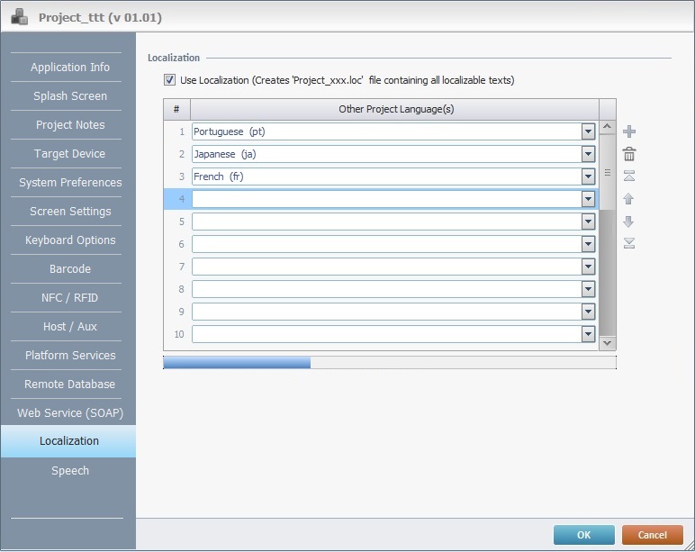Open the empty row 4 language dropdown
The width and height of the screenshot is (695, 552).
point(588,199)
